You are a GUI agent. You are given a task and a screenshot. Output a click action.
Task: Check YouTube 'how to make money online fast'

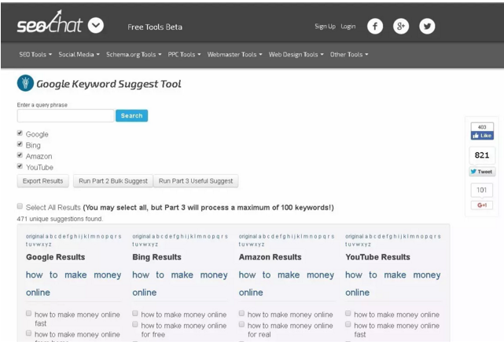coord(348,325)
